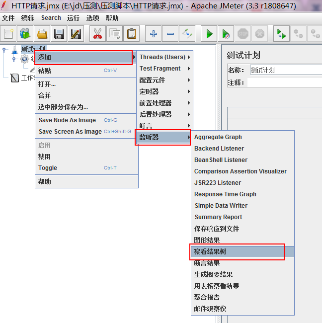The width and height of the screenshot is (322, 323).
Task: Expand the 前置处理器 submenu
Action: click(165, 103)
